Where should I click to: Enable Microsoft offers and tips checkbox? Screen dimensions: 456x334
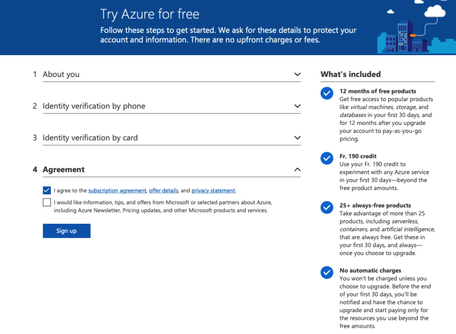click(x=47, y=203)
